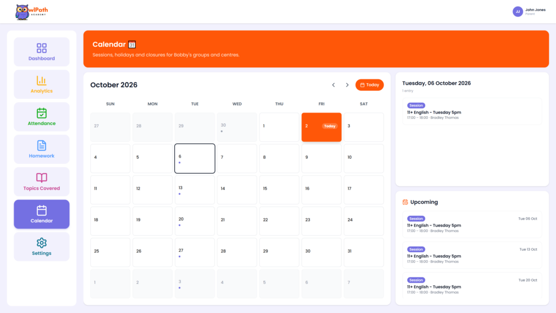Click the calendar emoji in header
Image resolution: width=556 pixels, height=313 pixels.
click(x=132, y=45)
